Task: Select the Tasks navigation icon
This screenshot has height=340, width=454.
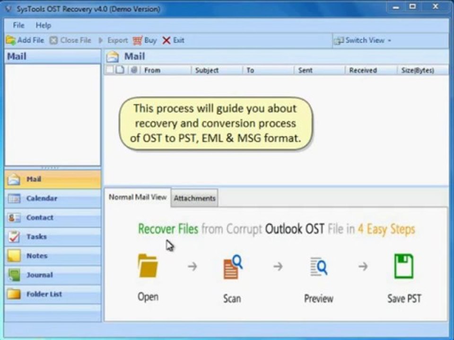Action: [x=14, y=237]
